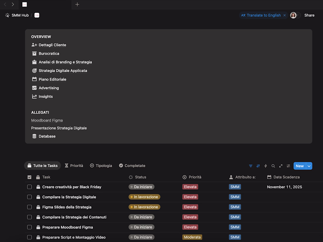Viewport: 323px width, 242px height.
Task: Open page icon of Creare creatività task
Action: click(38, 187)
